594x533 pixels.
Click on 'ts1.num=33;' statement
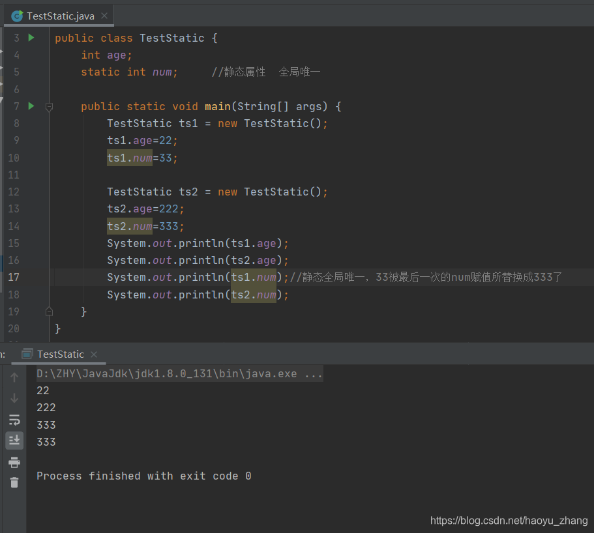pyautogui.click(x=142, y=158)
